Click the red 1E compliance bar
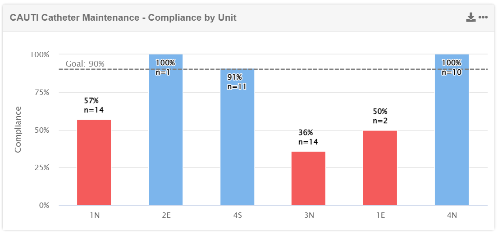498x234 pixels. point(380,168)
